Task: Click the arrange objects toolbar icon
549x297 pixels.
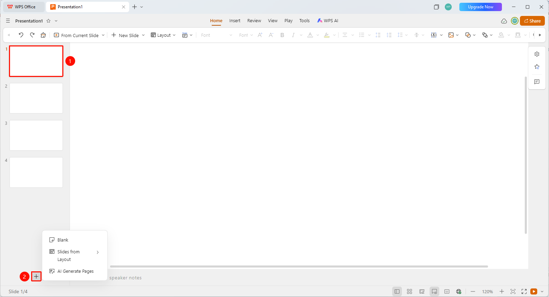Action: click(x=485, y=35)
